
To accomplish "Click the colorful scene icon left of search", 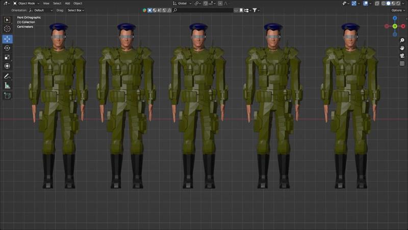I will pos(144,10).
